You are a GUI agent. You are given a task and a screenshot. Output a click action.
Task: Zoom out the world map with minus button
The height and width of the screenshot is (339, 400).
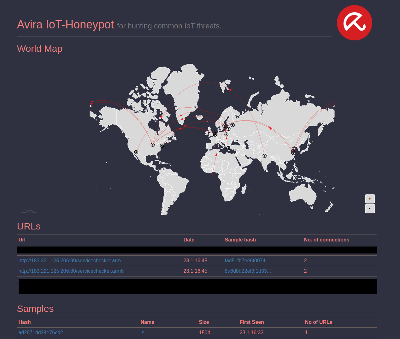(370, 209)
